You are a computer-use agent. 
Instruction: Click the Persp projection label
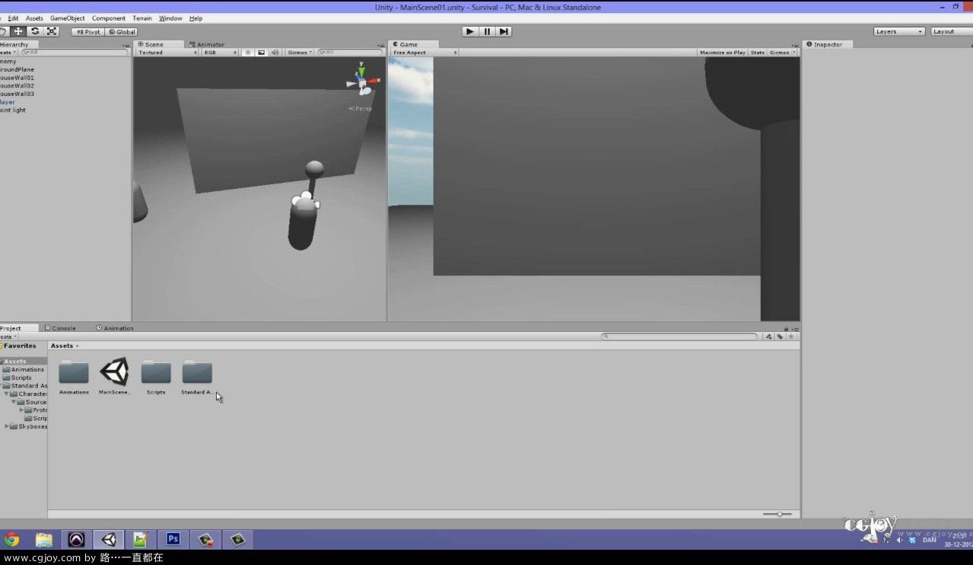(361, 109)
